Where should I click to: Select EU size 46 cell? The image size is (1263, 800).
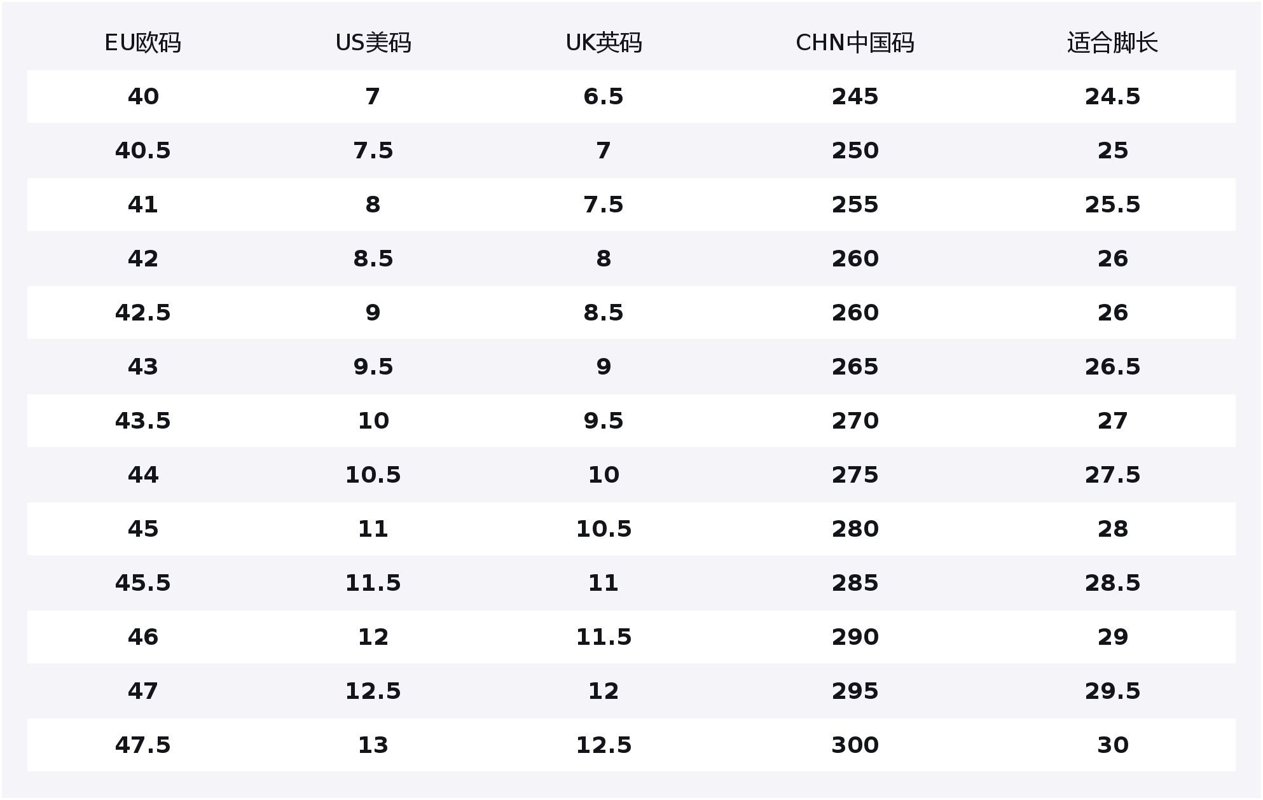coord(143,637)
